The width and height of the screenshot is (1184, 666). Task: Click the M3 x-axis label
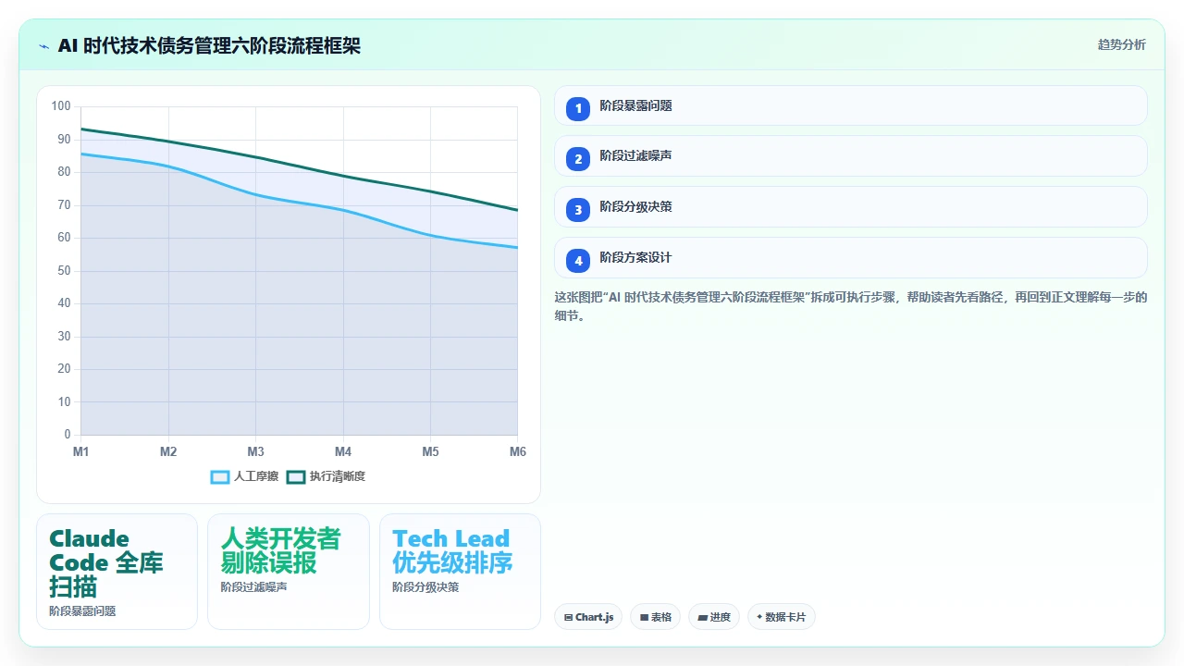255,451
